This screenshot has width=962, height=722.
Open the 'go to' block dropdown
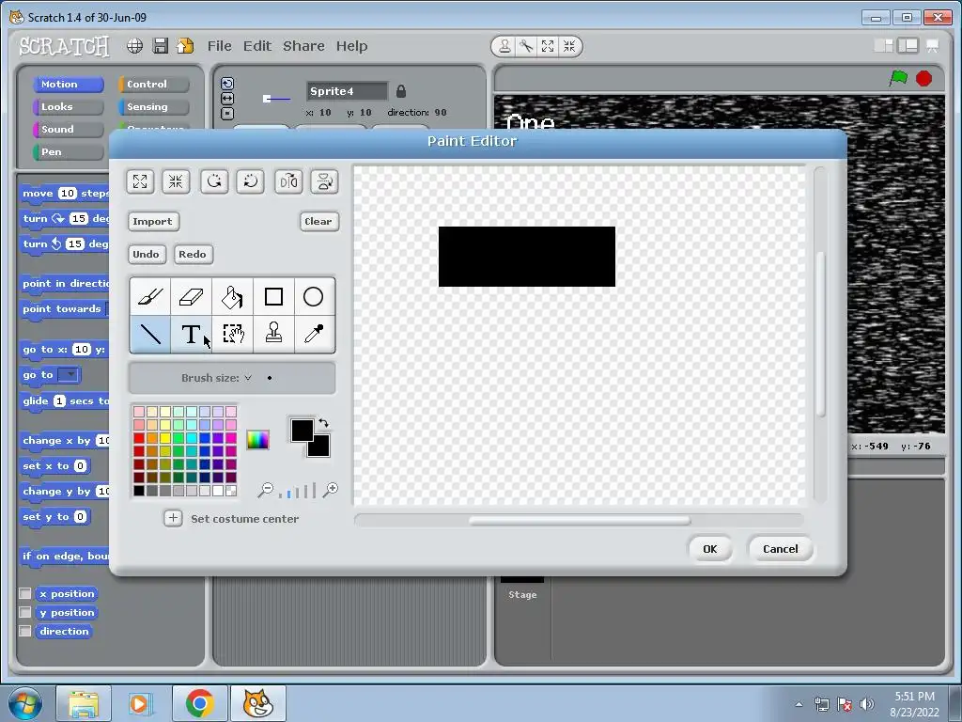click(71, 374)
